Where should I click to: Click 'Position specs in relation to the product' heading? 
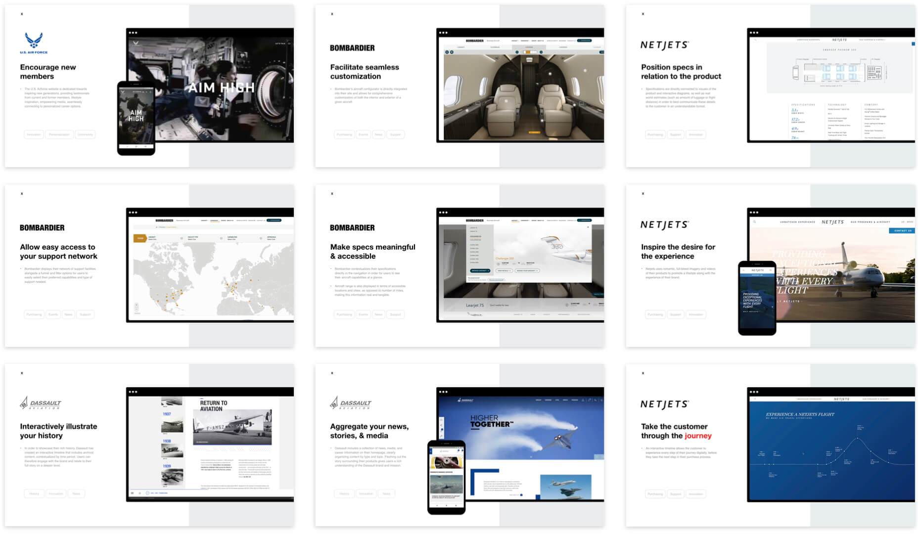coord(681,72)
